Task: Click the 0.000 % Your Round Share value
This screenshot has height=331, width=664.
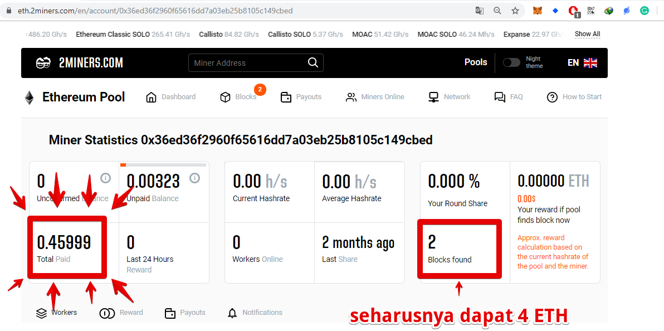Action: pos(454,182)
